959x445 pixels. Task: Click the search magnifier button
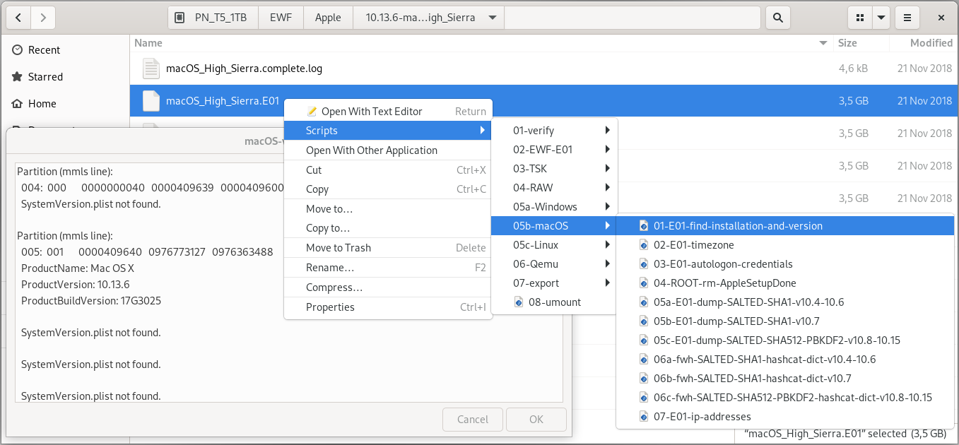tap(778, 18)
